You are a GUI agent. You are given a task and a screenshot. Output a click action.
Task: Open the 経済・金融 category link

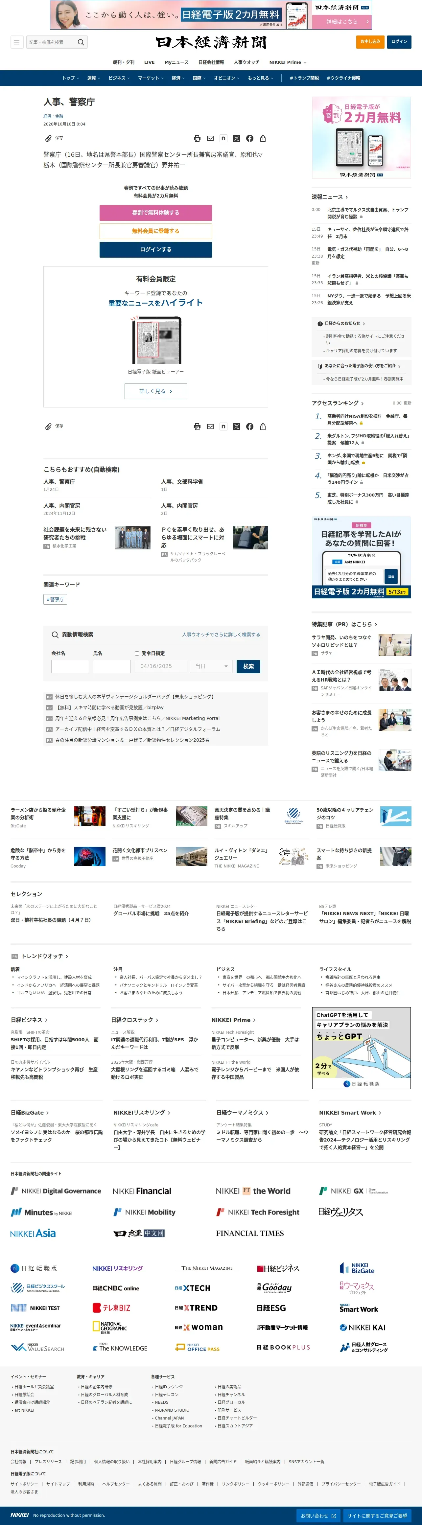click(x=53, y=116)
